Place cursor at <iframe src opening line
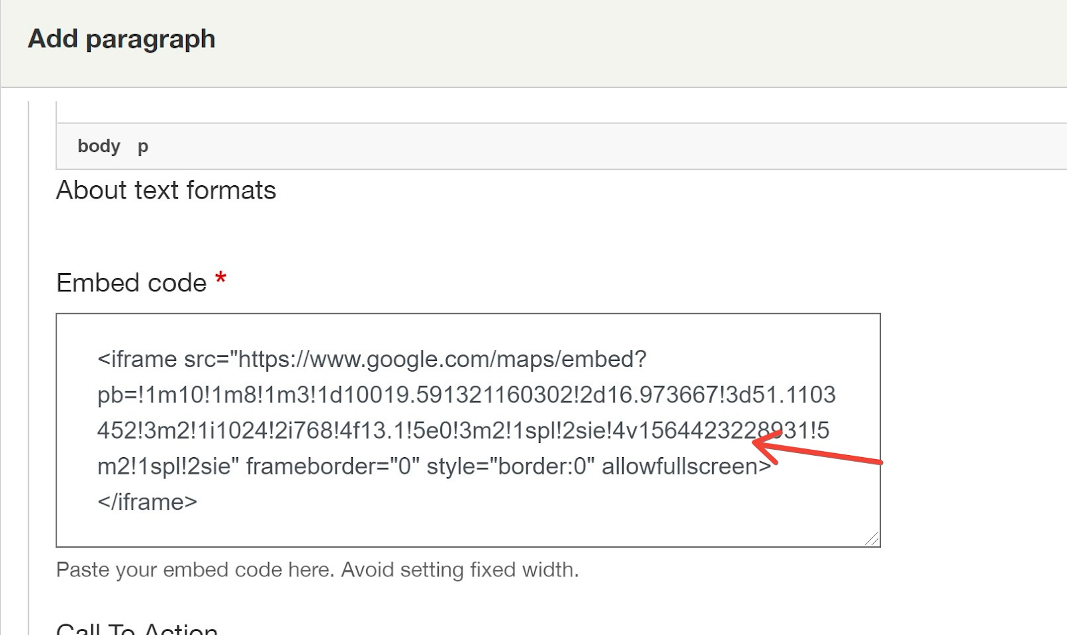Image resolution: width=1067 pixels, height=635 pixels. [x=372, y=359]
